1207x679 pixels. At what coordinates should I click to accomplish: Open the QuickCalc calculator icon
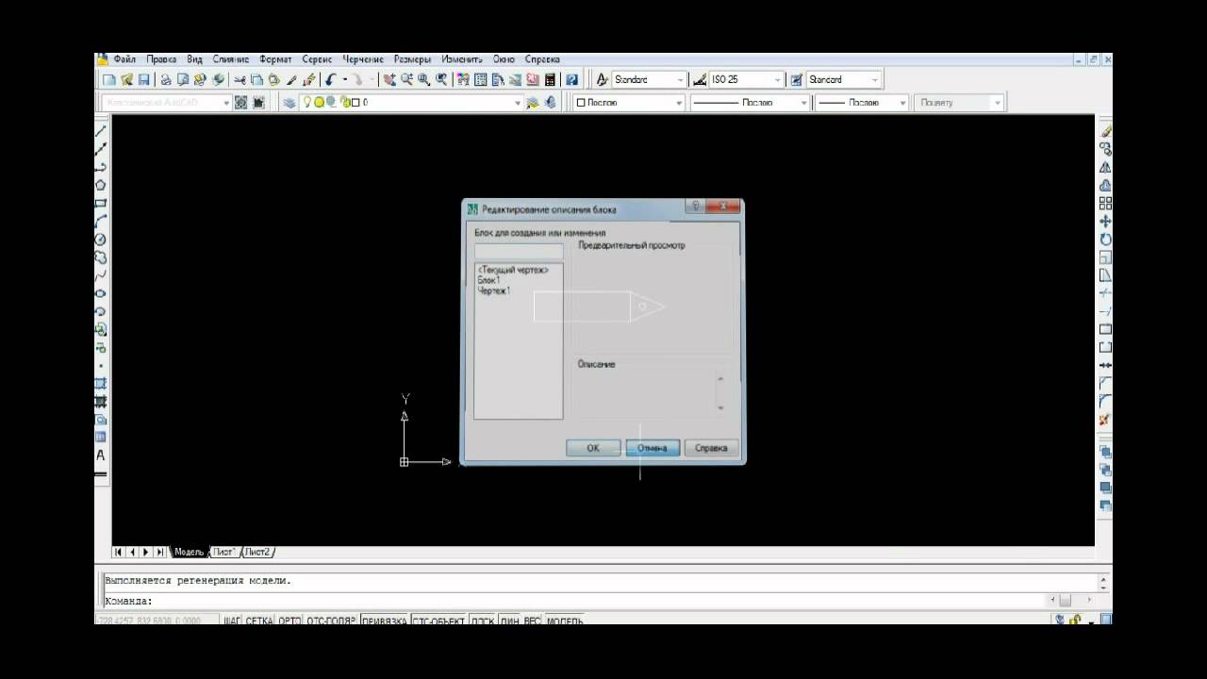550,80
